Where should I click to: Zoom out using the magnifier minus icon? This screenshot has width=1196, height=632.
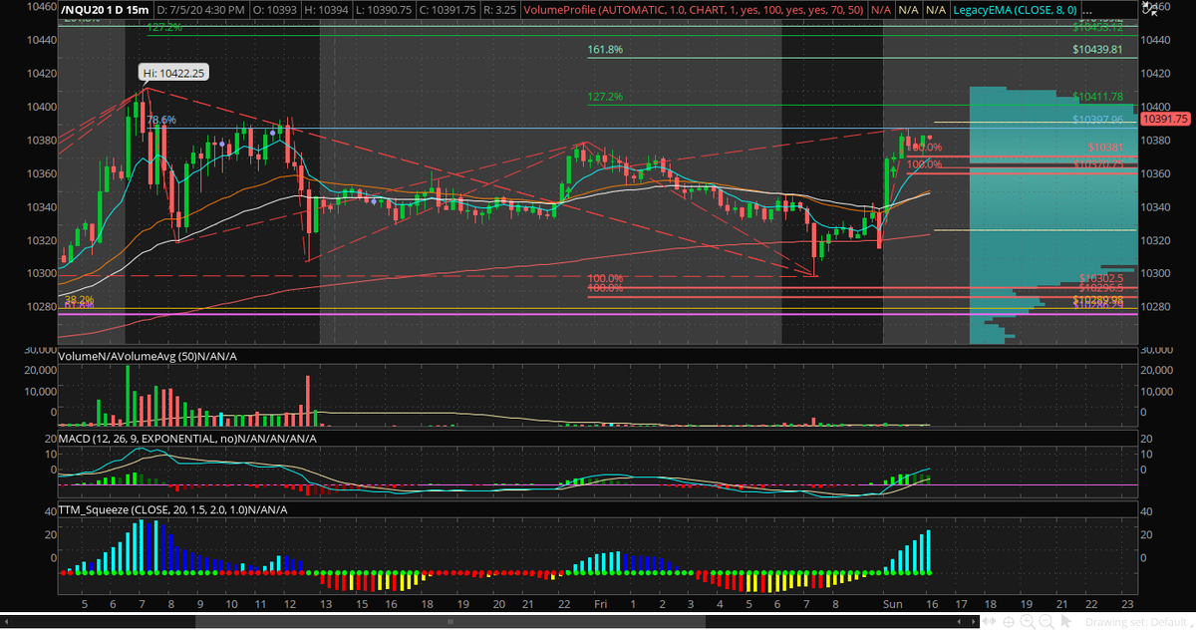pyautogui.click(x=1046, y=621)
